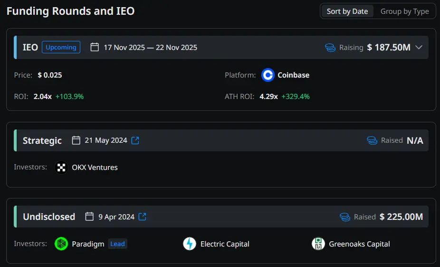Open external link icon next to 21 May 2024
The width and height of the screenshot is (440, 267).
tap(135, 140)
